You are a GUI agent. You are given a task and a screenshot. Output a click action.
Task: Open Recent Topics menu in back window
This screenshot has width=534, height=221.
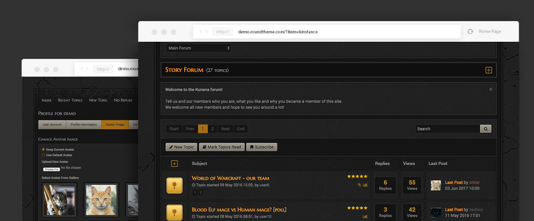[70, 100]
